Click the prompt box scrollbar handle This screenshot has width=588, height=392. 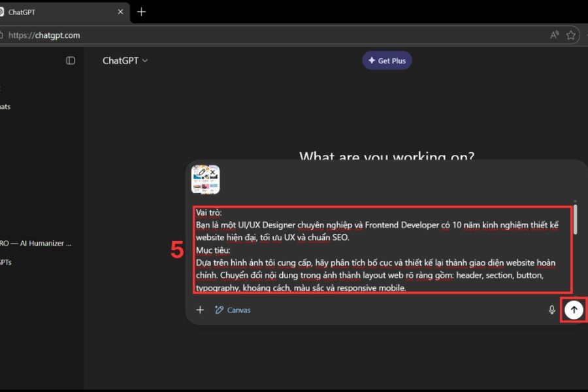575,218
